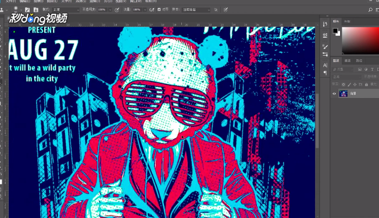Toggle pressure for size icon
Screen dimensions: 379x218
[x=226, y=10]
